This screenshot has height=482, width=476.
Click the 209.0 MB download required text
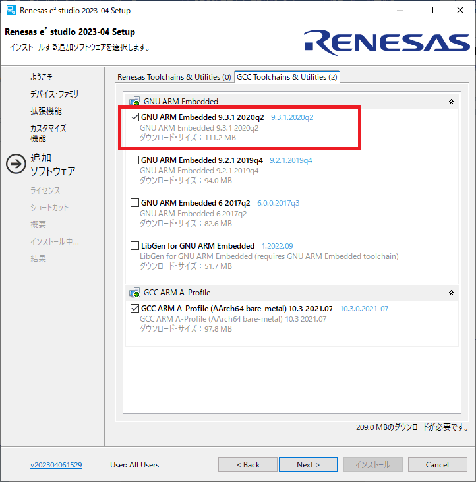tap(412, 427)
